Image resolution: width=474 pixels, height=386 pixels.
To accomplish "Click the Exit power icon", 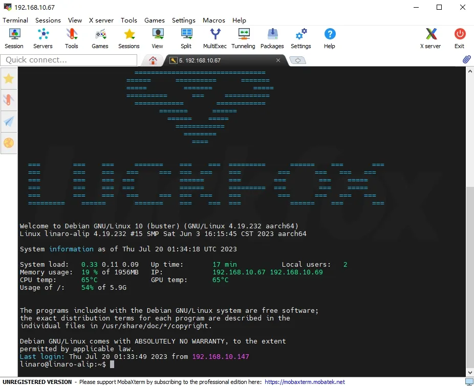I will click(460, 38).
